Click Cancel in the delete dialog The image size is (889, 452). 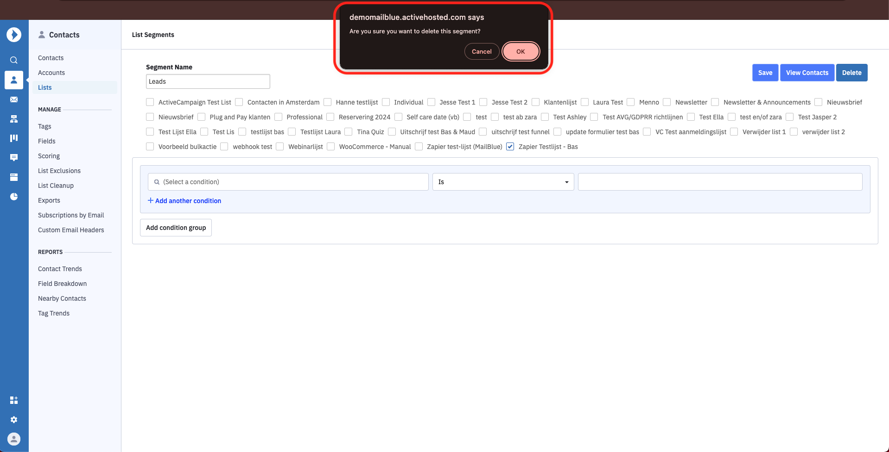pos(482,51)
